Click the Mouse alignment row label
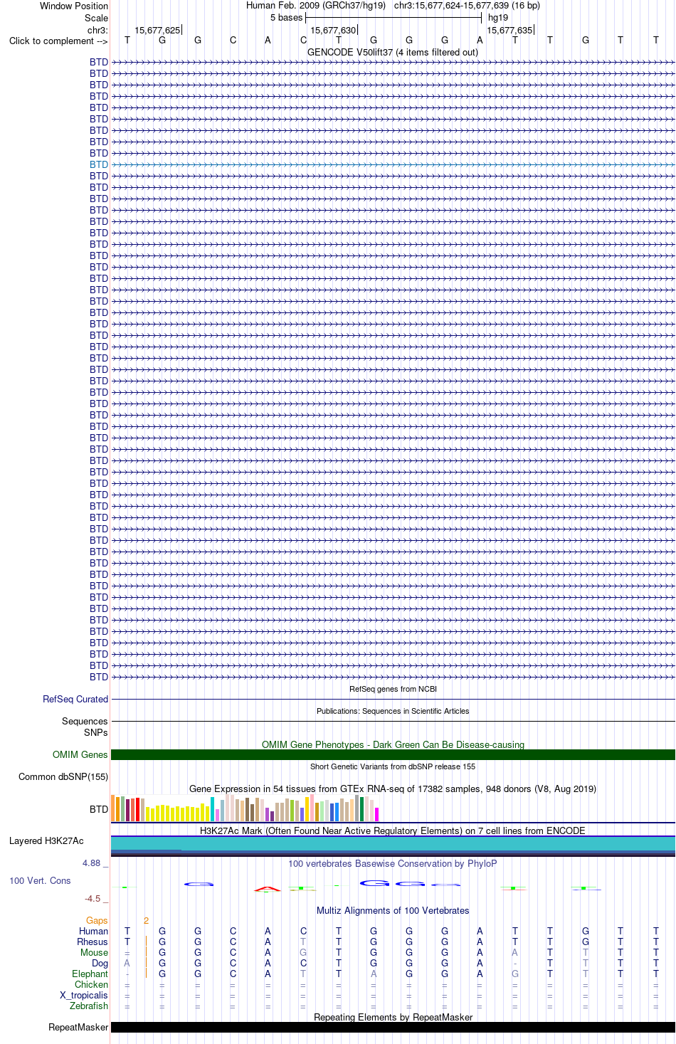This screenshot has height=1044, width=676. [94, 952]
